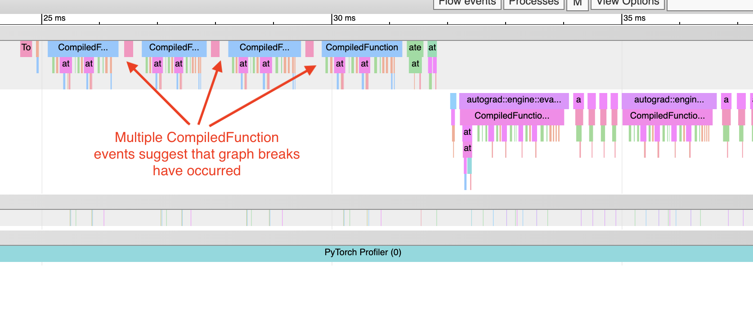Click the PyTorch Profiler (0) process bar

363,253
